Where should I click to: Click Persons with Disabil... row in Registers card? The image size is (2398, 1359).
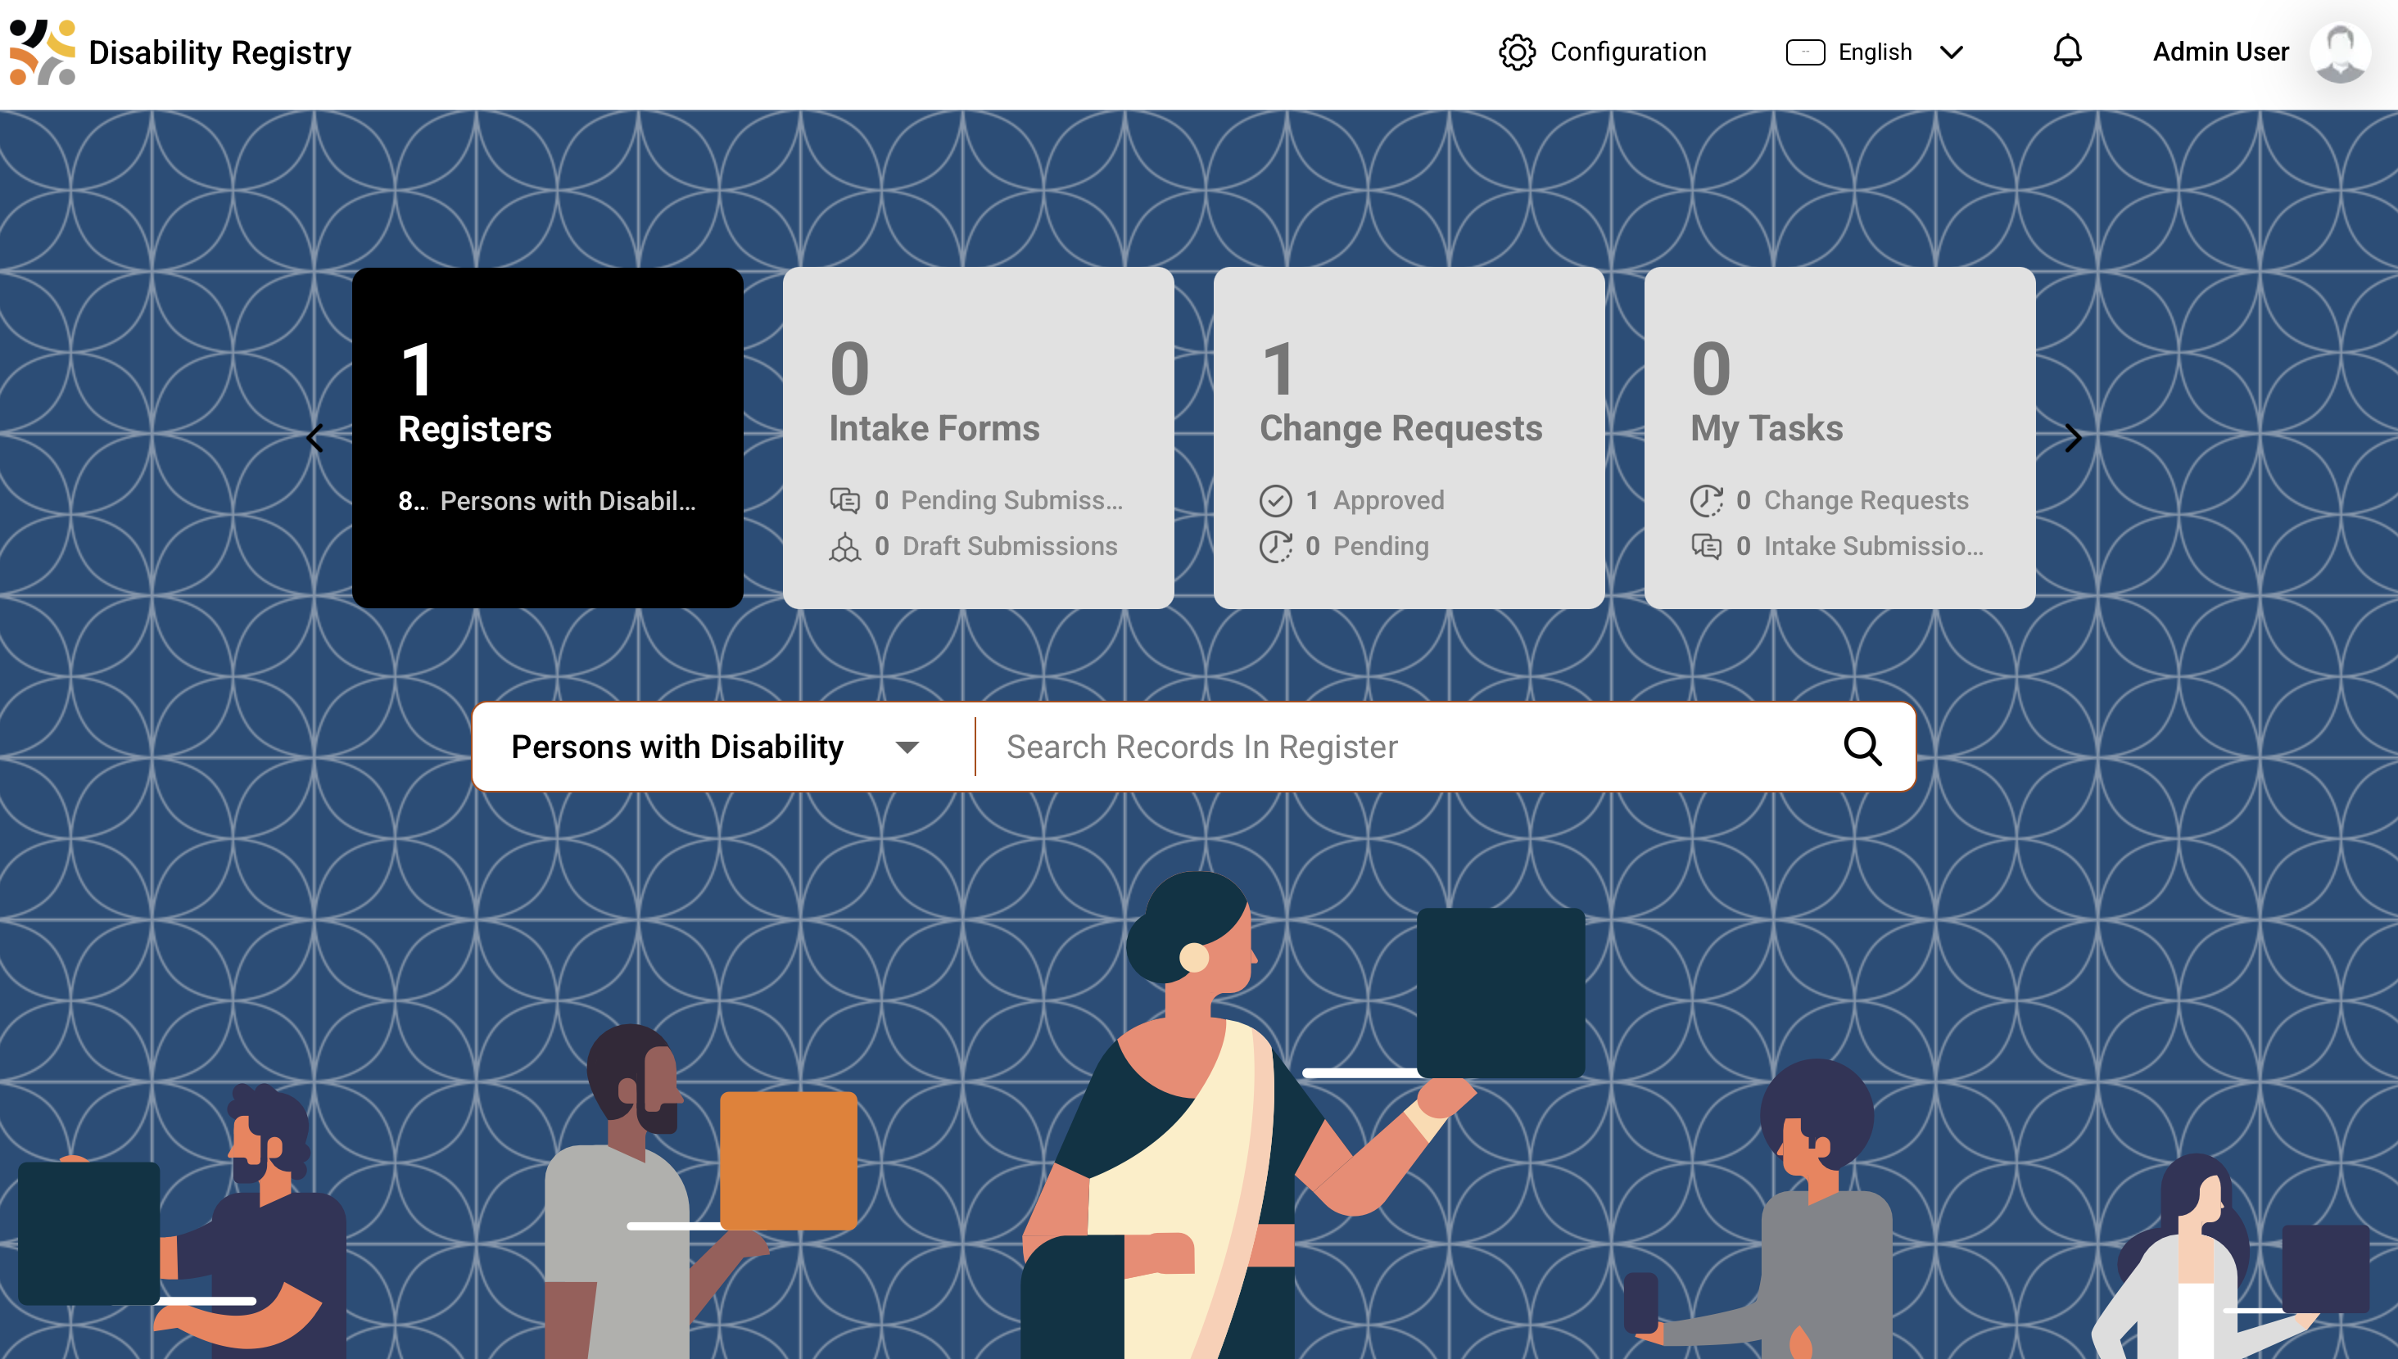548,501
